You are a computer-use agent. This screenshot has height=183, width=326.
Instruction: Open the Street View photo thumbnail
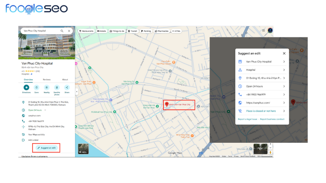260,149
